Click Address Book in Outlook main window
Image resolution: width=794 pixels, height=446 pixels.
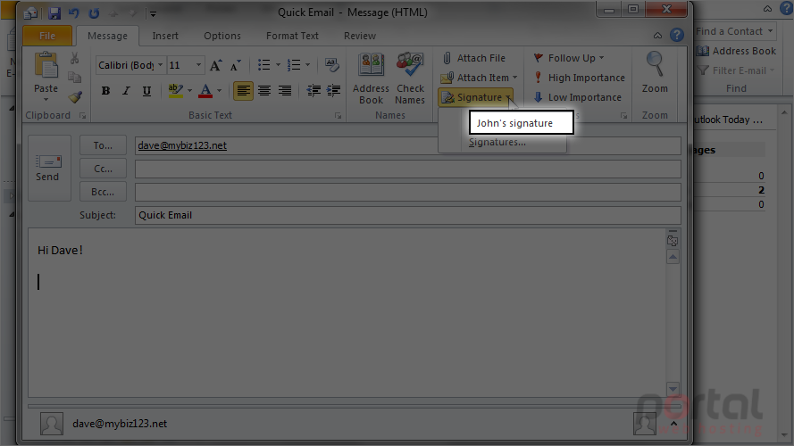click(x=736, y=51)
